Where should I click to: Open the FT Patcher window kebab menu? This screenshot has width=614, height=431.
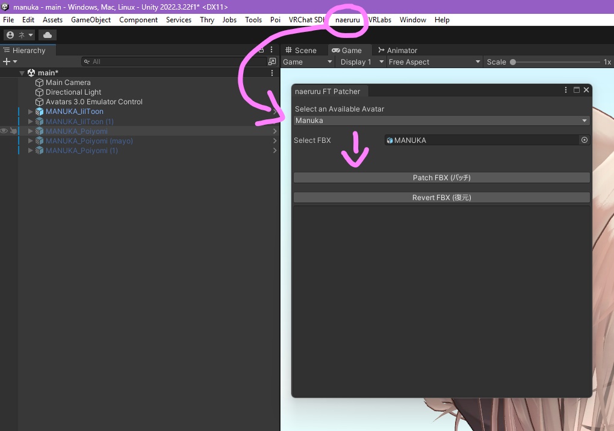(565, 89)
